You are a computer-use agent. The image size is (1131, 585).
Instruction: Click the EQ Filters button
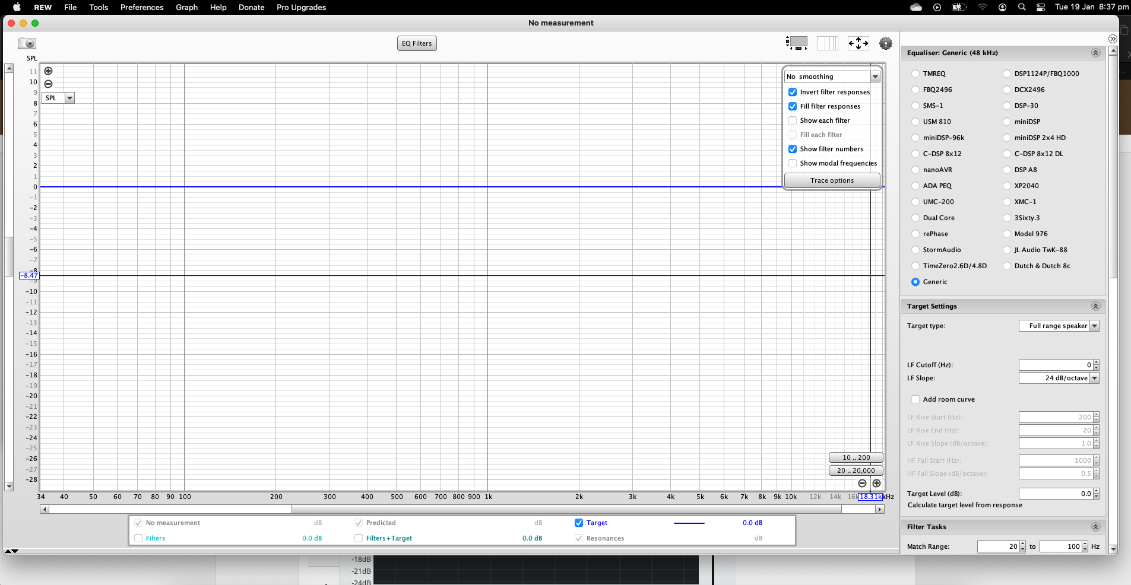[x=417, y=43]
